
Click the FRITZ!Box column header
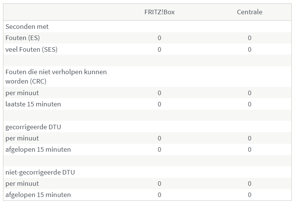click(159, 12)
